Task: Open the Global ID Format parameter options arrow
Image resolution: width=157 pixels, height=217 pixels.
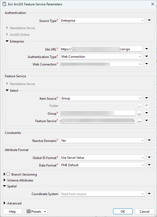Action: [149, 157]
